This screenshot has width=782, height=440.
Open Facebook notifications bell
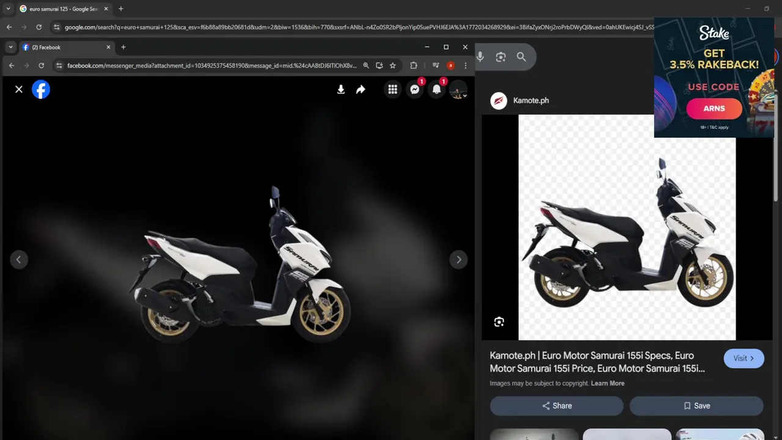437,90
